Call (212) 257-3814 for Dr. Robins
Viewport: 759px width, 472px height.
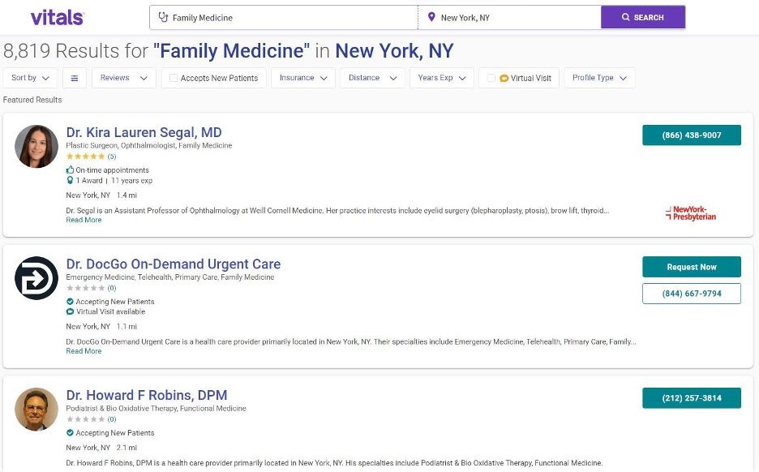[x=691, y=398]
